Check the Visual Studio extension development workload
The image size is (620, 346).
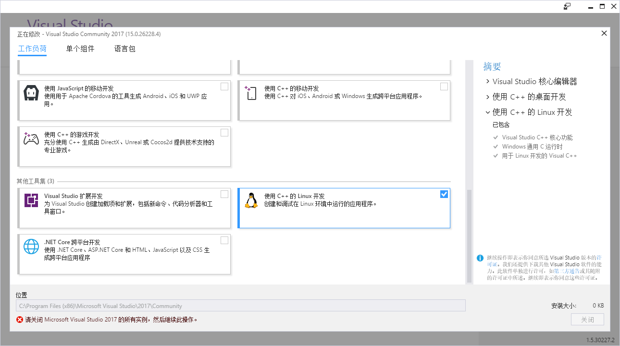[224, 194]
